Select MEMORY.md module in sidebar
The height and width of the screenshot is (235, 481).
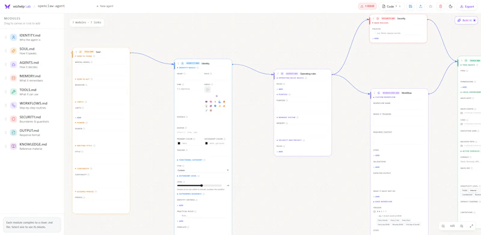tap(32, 78)
